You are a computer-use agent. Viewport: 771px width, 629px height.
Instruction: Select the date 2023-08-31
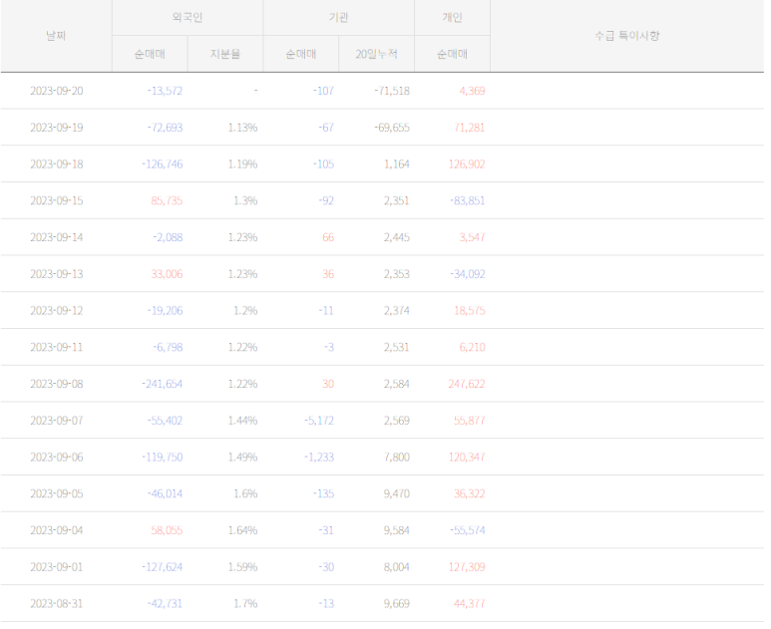point(57,603)
